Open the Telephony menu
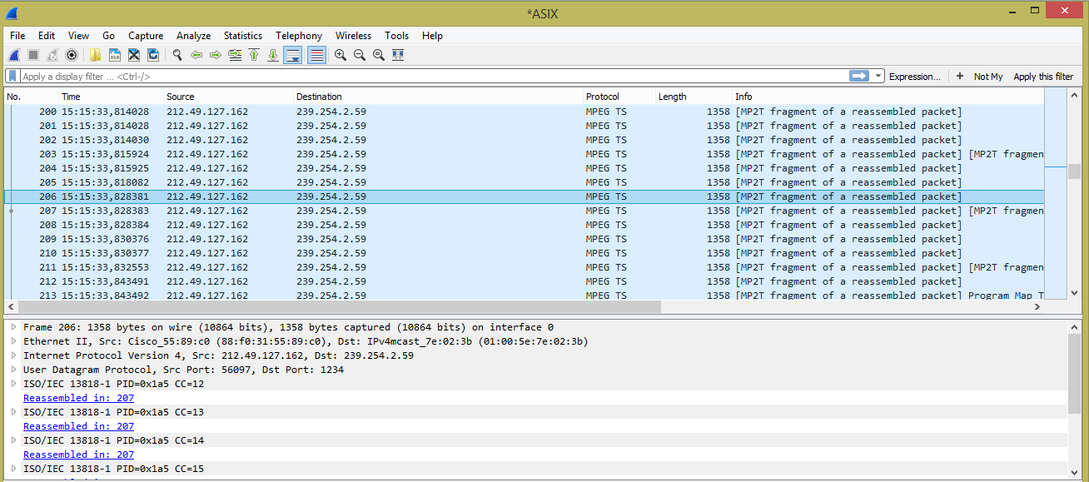 click(299, 36)
